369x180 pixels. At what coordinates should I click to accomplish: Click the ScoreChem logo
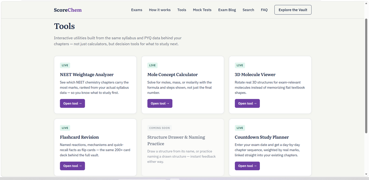(x=68, y=10)
